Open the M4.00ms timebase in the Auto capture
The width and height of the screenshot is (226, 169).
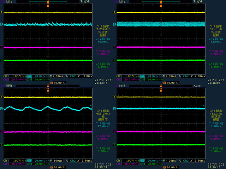(x=169, y=161)
